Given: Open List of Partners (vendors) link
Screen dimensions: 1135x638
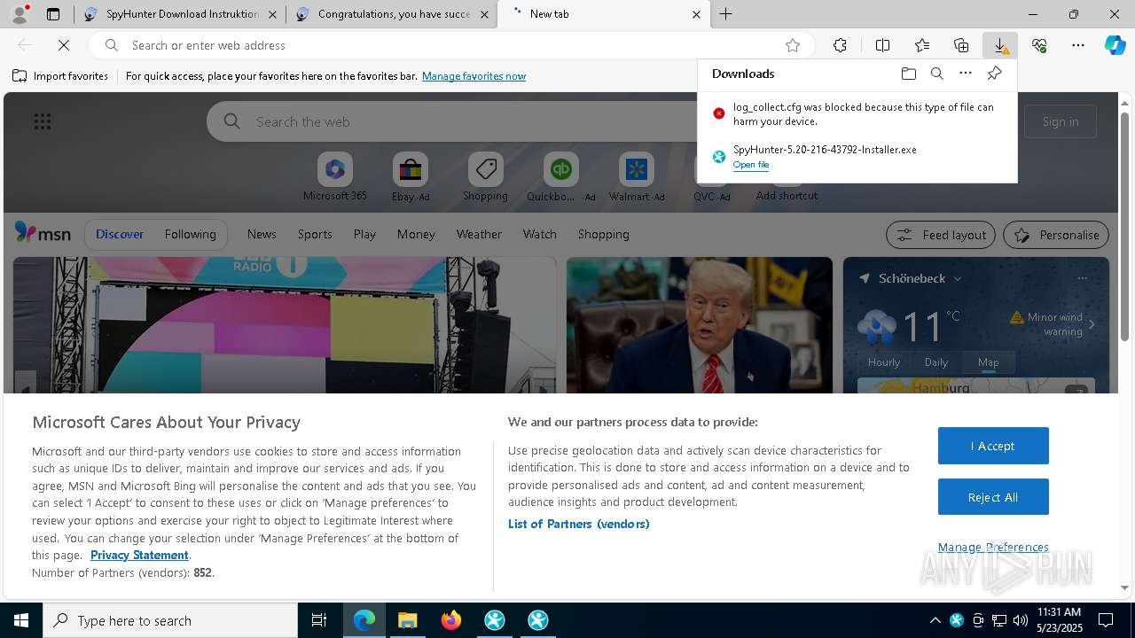Looking at the screenshot, I should click(578, 524).
